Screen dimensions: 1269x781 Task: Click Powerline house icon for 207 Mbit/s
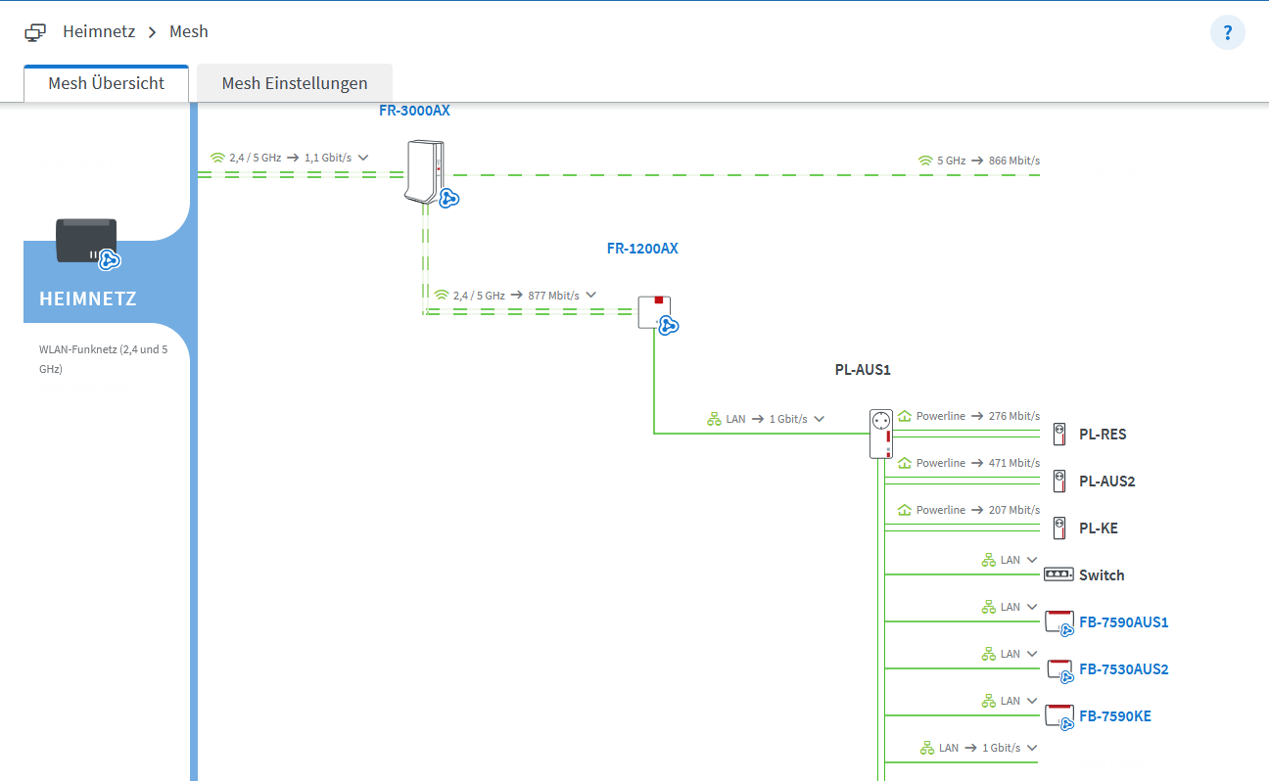click(x=905, y=510)
